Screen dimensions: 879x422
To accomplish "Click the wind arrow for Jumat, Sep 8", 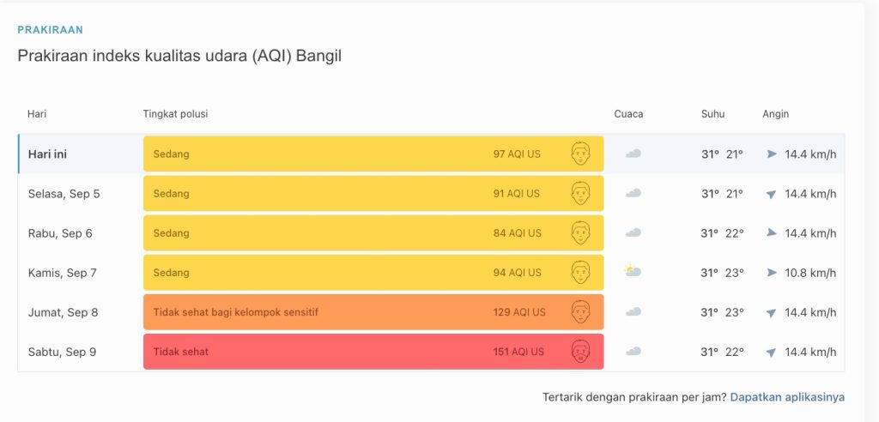I will pos(772,313).
